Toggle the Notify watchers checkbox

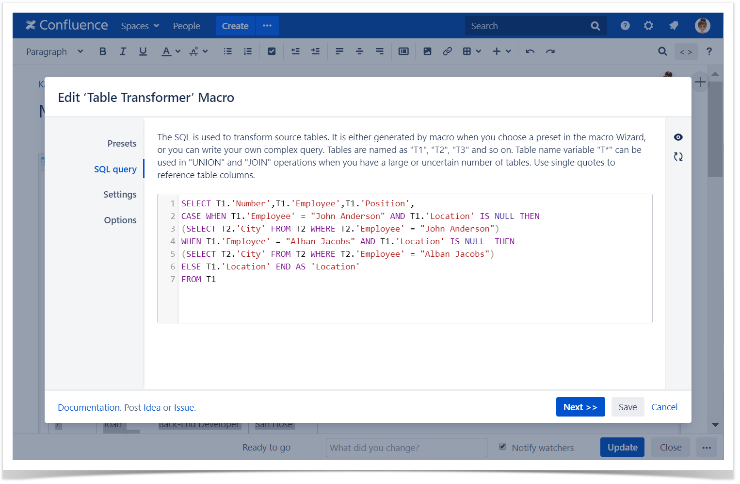(502, 447)
